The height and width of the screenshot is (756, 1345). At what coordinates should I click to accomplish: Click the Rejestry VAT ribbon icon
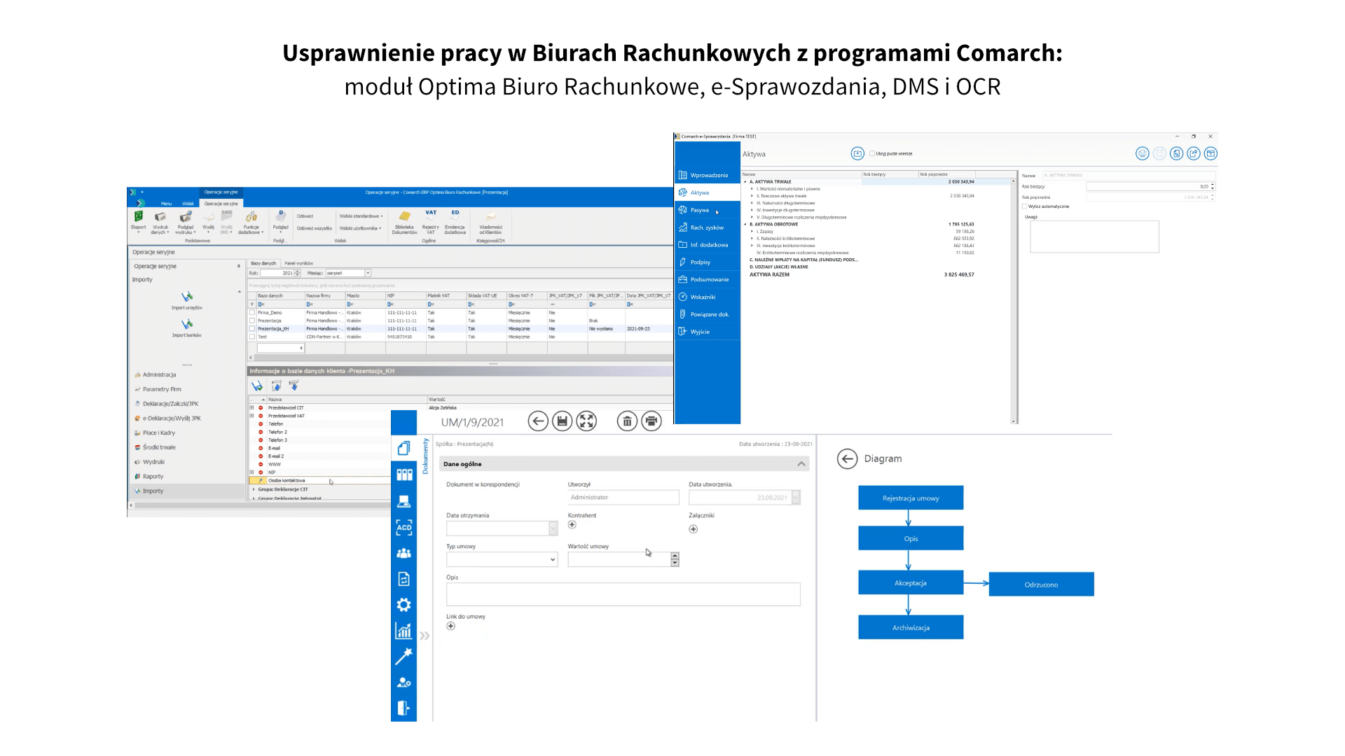tap(431, 221)
